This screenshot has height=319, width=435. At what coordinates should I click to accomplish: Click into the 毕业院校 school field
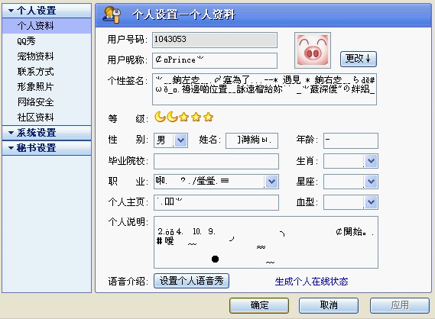216,161
